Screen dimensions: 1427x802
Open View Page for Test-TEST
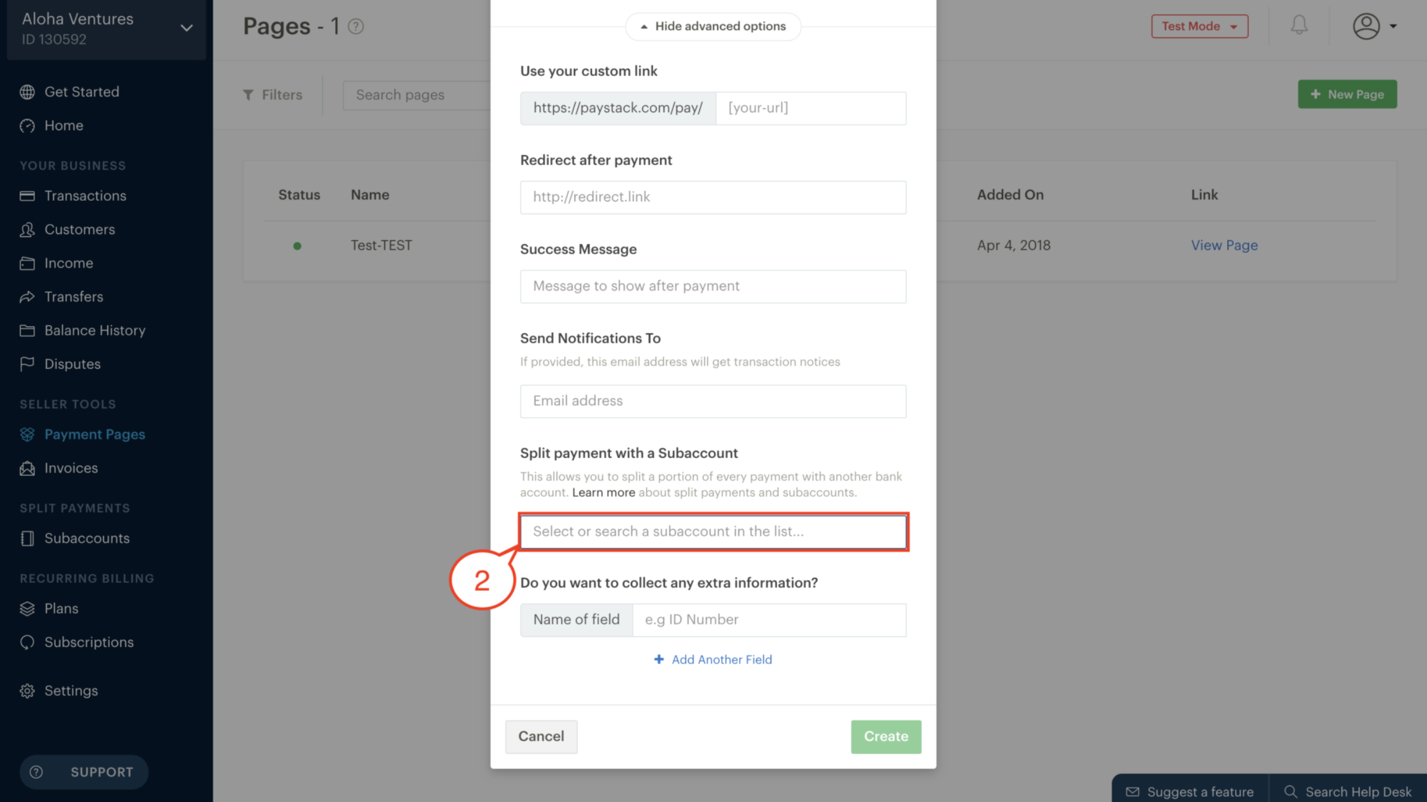point(1224,245)
